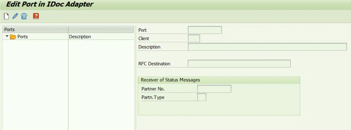
Task: Click the trash can Delete icon
Action: point(24,16)
